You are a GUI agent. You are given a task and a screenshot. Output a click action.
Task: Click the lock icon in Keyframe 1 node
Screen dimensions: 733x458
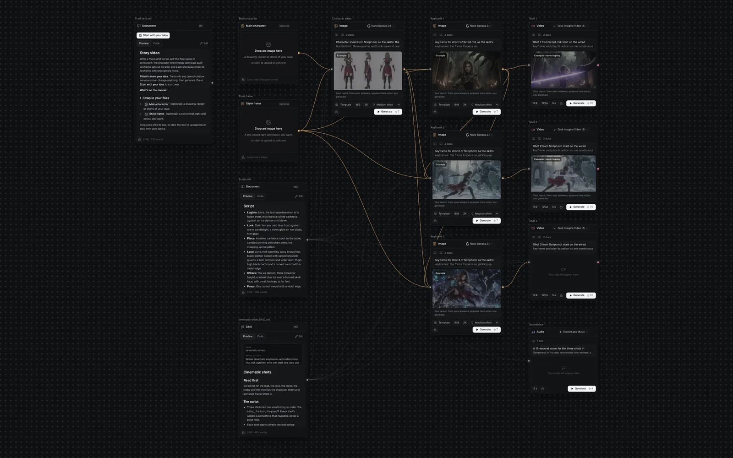[x=435, y=112]
